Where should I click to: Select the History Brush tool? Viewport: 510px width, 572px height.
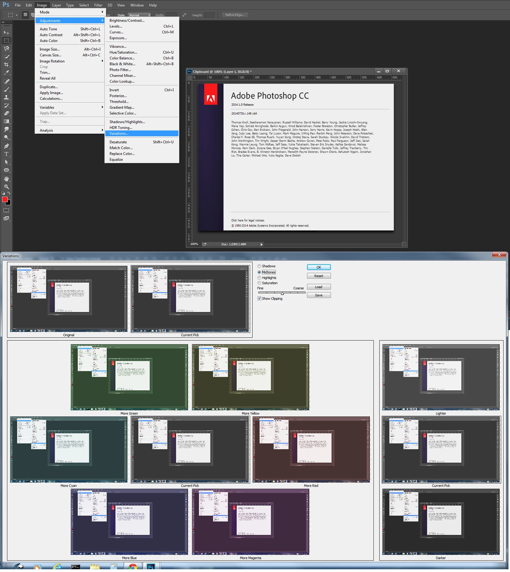(x=6, y=105)
